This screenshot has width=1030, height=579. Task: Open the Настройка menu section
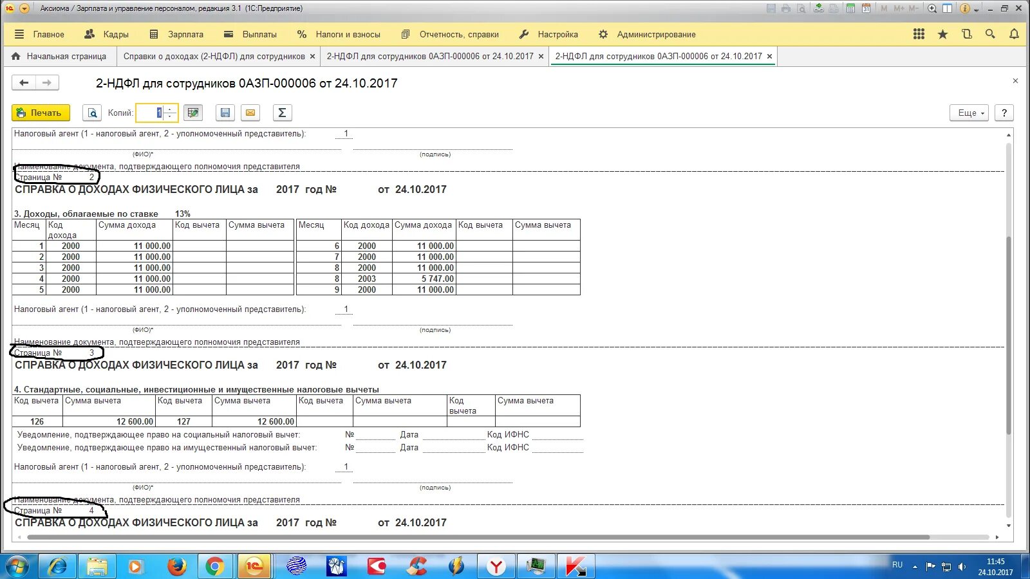(x=549, y=34)
